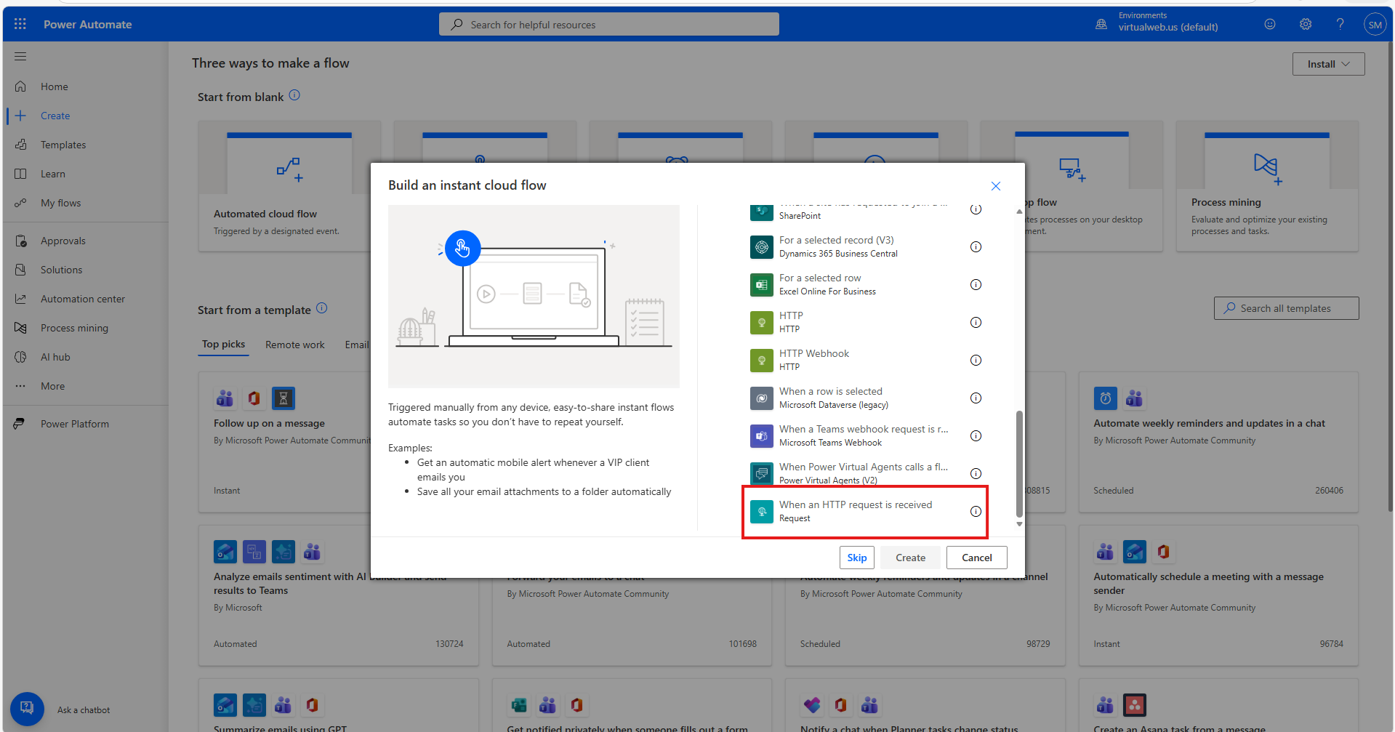Screen dimensions: 1395x732
Task: Click the Skip button in dialog
Action: coord(857,558)
